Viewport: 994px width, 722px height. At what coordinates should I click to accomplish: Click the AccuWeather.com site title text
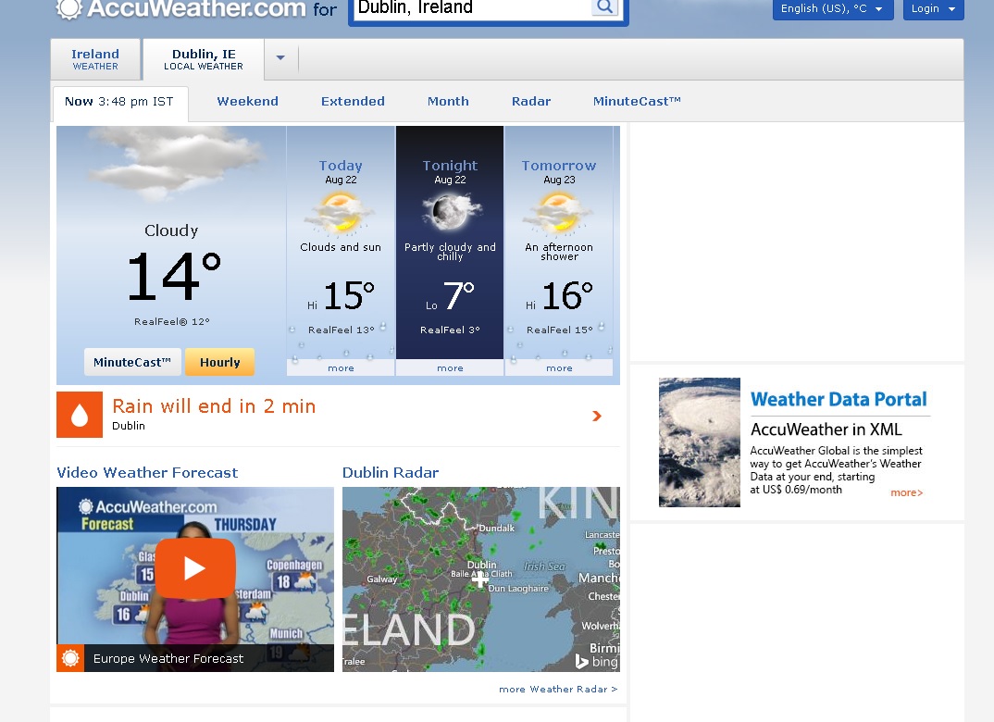click(x=196, y=8)
